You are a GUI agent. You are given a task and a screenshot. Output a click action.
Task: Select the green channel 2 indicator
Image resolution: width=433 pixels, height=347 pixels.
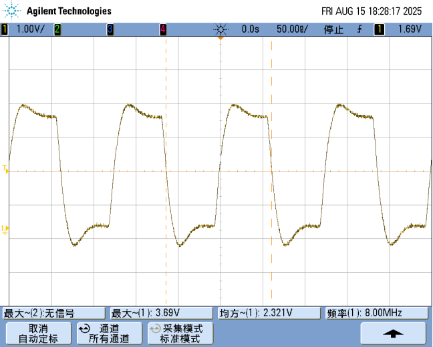[x=57, y=29]
